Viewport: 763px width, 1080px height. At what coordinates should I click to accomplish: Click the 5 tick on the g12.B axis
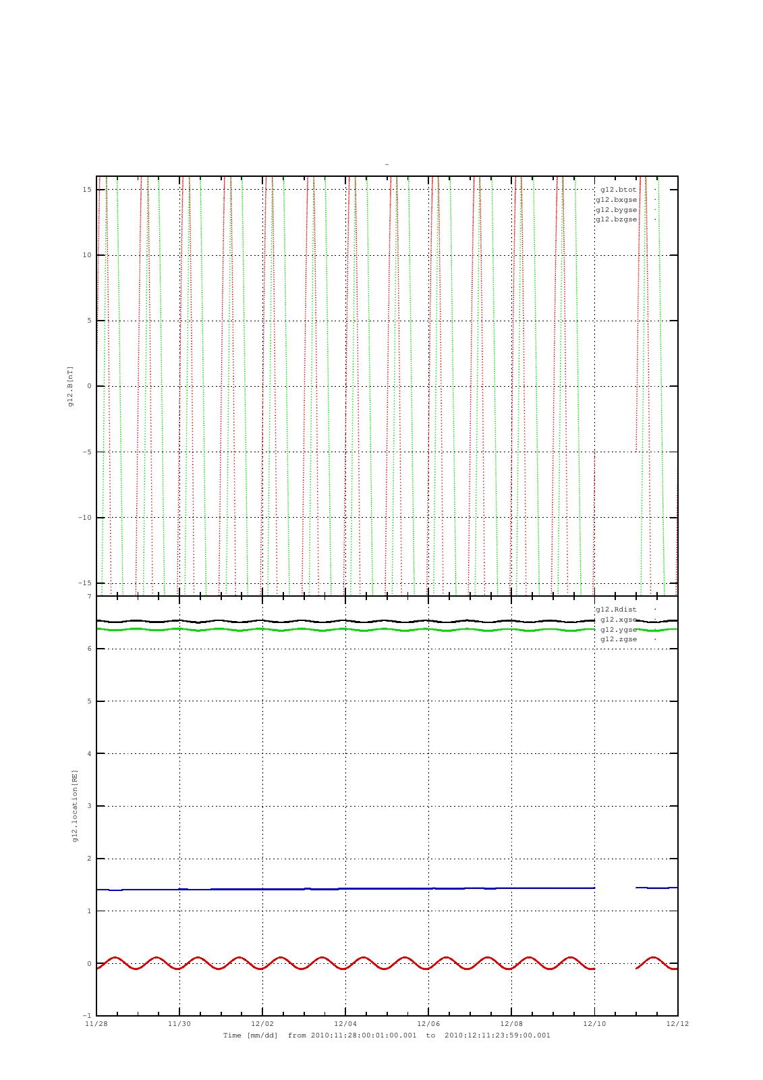89,321
